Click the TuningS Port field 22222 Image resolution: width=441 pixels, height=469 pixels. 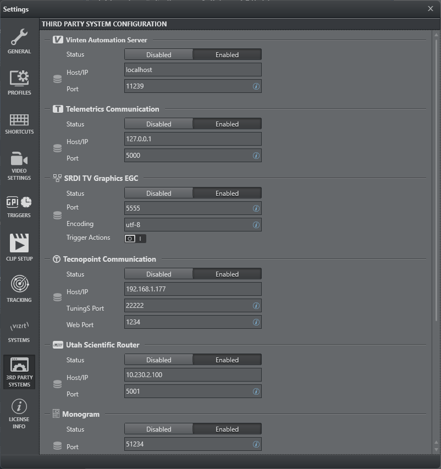(193, 305)
